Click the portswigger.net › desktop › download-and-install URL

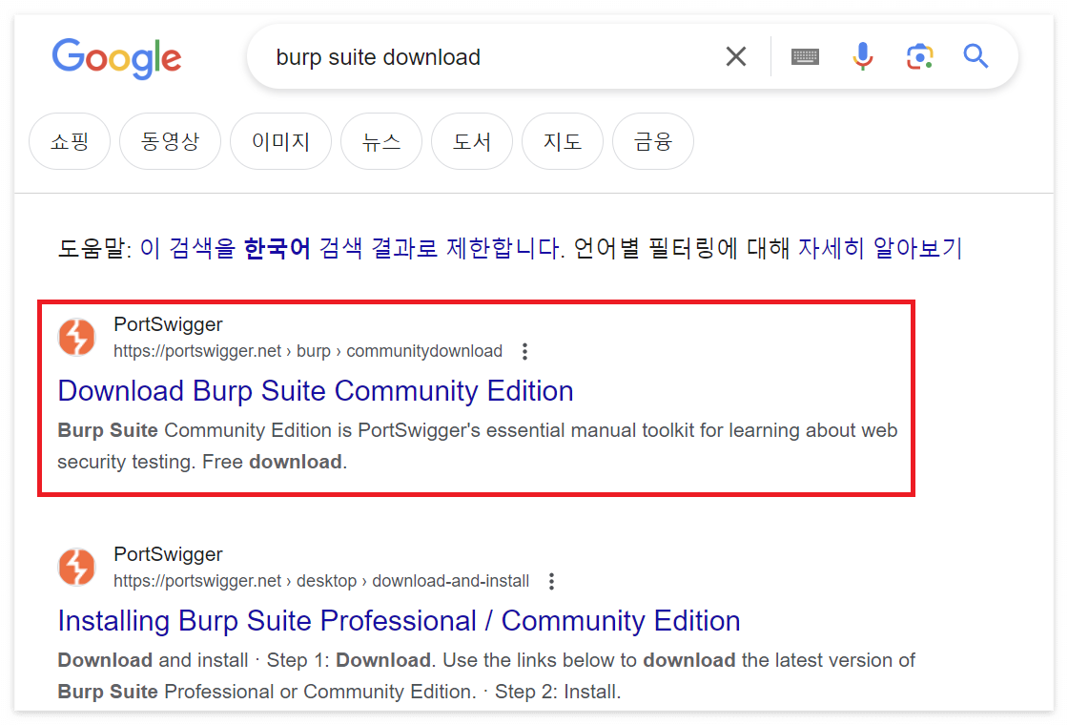(321, 581)
